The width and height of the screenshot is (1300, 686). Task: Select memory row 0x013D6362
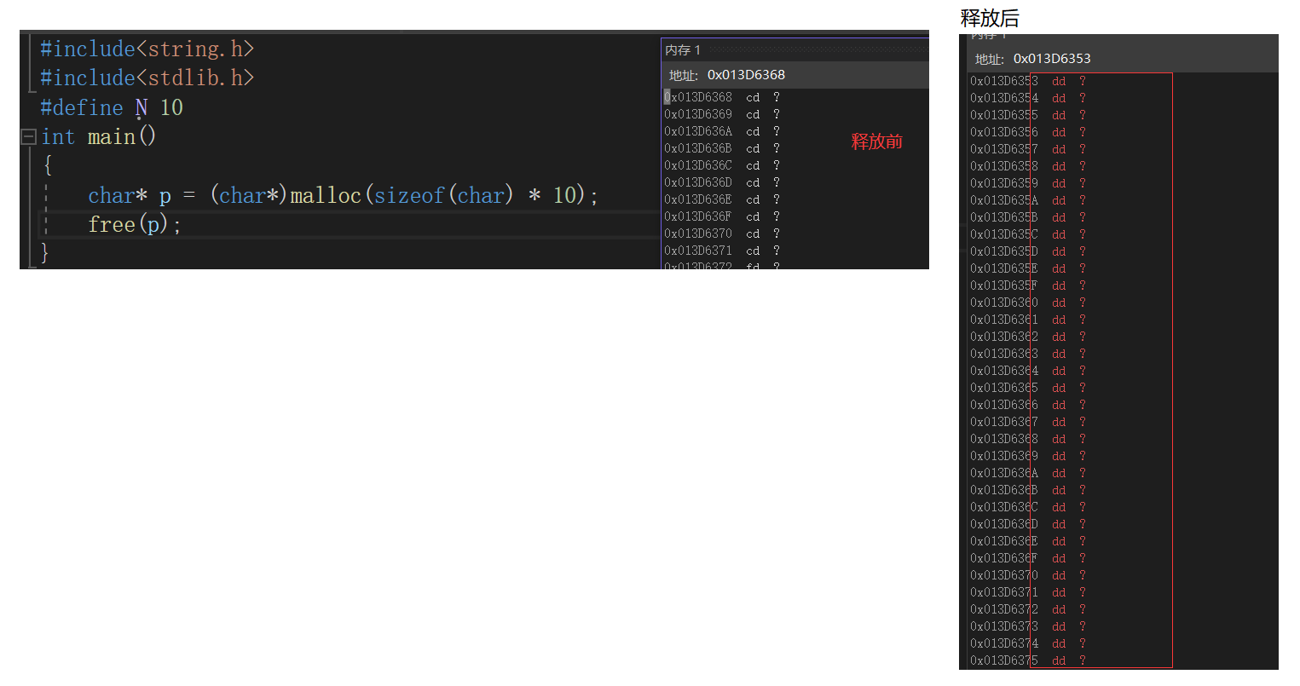[1028, 337]
